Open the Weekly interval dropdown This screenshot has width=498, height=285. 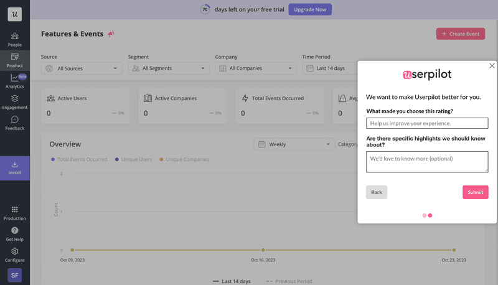[x=294, y=144]
